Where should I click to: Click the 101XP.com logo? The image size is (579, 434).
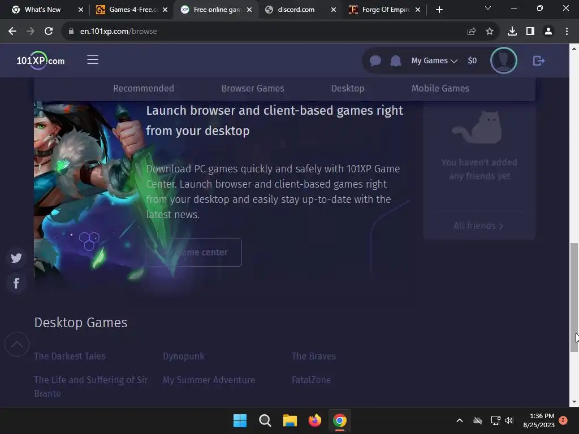coord(40,60)
